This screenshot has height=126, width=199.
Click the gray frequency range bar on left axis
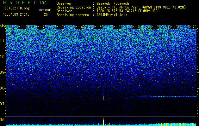pyautogui.click(x=6, y=97)
